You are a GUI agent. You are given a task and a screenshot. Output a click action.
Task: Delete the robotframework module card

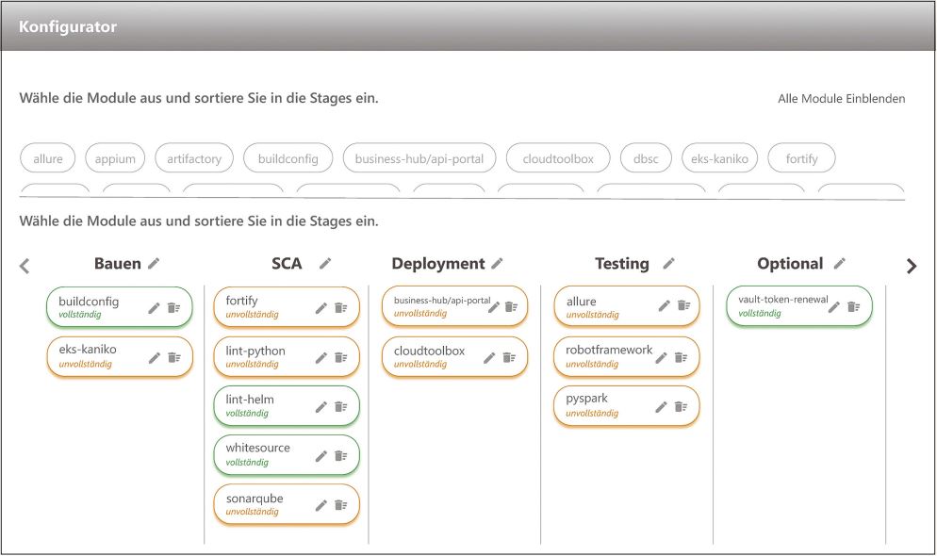pos(681,357)
